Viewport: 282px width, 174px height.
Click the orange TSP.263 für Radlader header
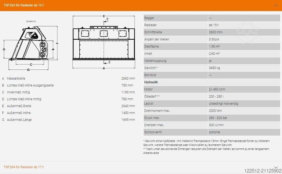tap(110, 5)
